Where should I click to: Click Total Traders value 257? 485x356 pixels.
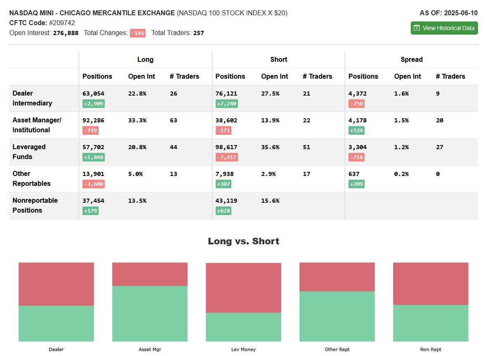pyautogui.click(x=199, y=33)
